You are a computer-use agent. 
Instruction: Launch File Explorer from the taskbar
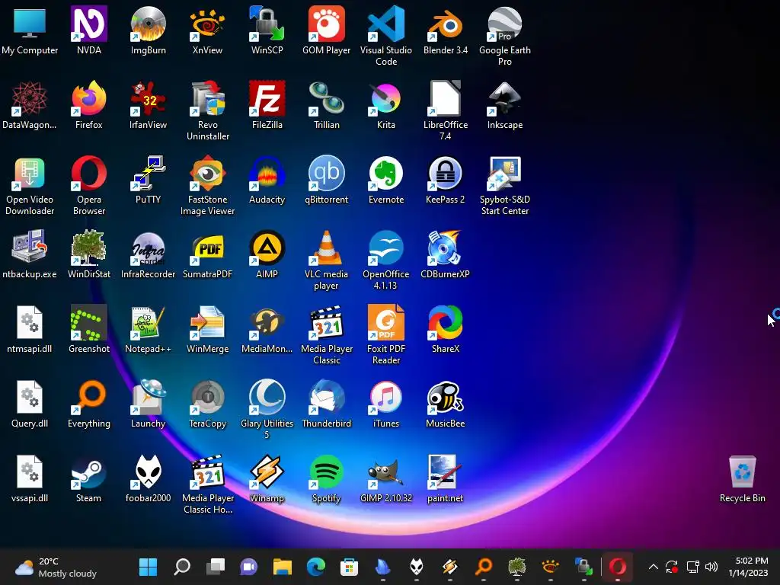point(282,567)
